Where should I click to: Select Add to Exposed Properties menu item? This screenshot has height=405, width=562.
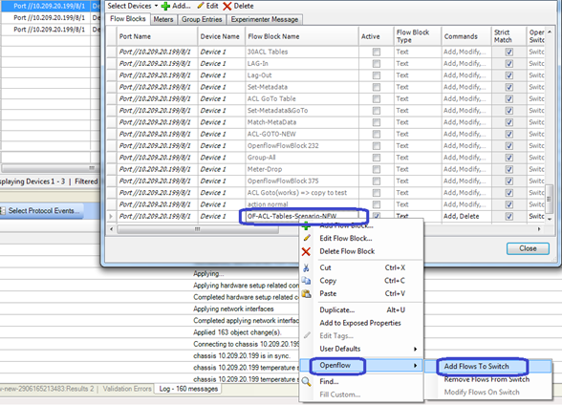tap(360, 323)
